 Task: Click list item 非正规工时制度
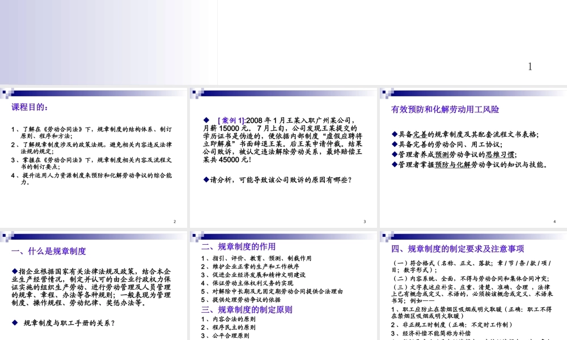click(452, 325)
